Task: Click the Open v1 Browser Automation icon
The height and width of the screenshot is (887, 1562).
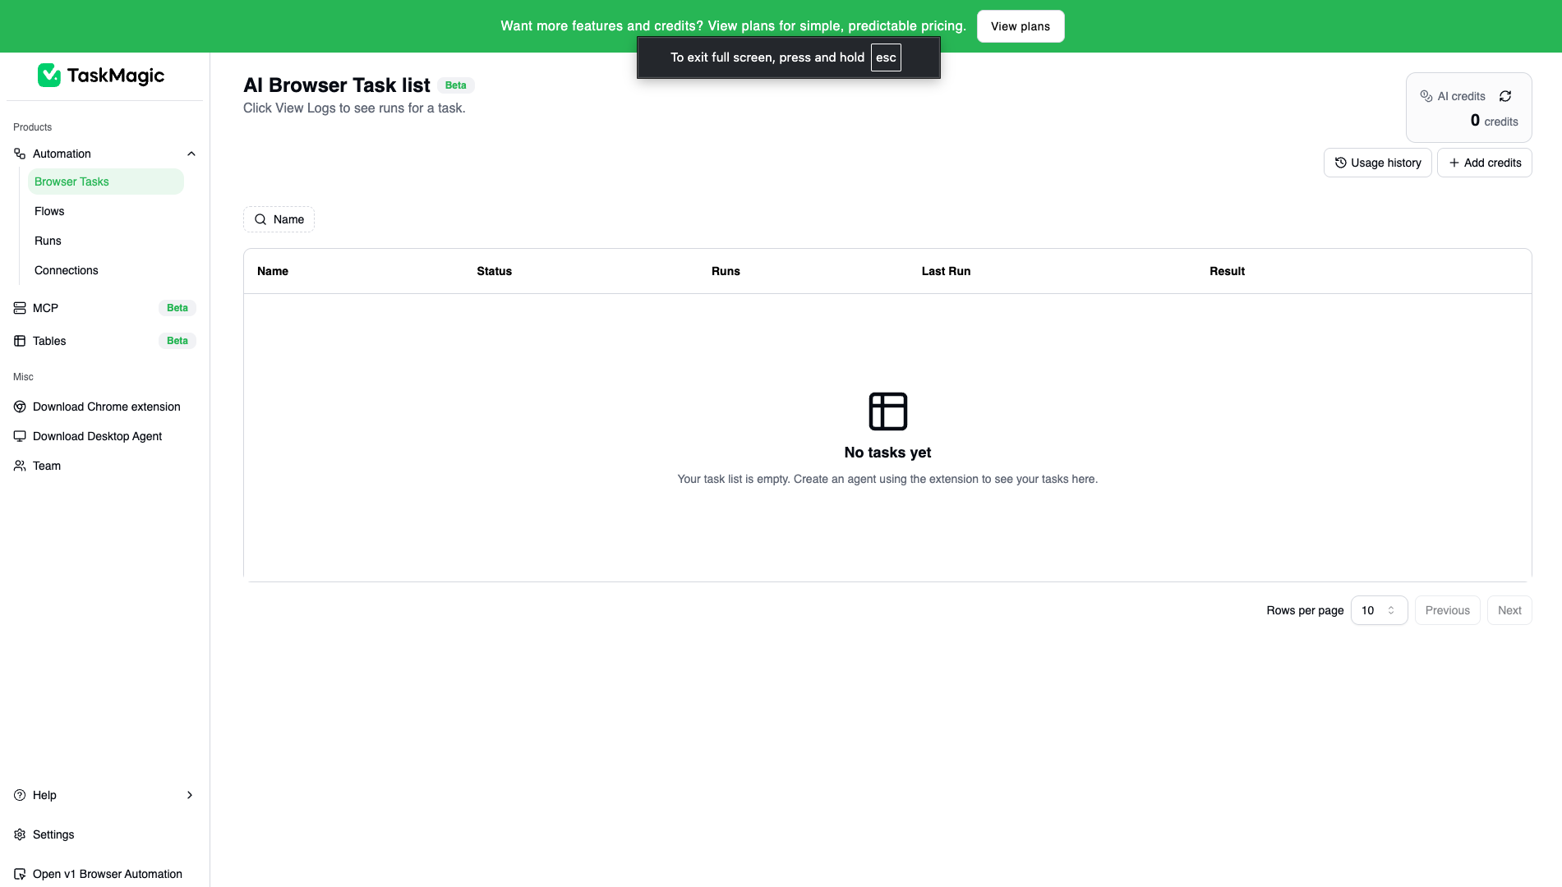Action: click(x=20, y=874)
